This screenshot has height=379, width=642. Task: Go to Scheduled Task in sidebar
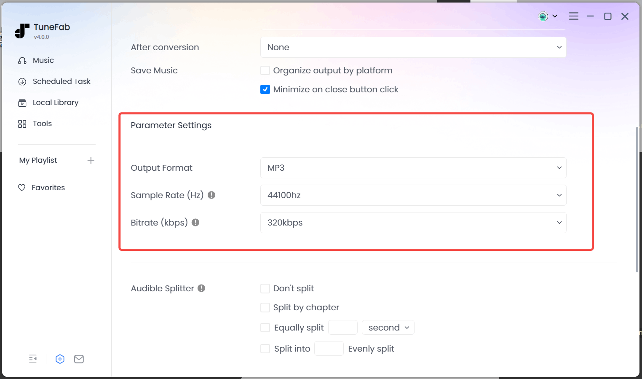pyautogui.click(x=62, y=81)
